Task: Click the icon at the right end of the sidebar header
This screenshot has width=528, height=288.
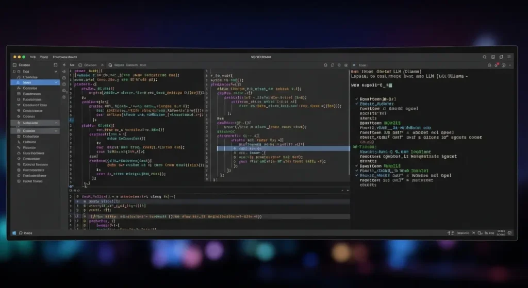Action: pos(56,65)
